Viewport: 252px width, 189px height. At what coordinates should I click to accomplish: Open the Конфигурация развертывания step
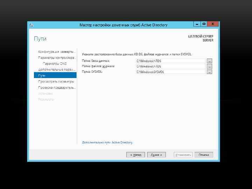57,52
